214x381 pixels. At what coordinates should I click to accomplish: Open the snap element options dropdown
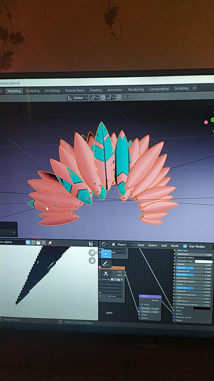pos(110,97)
